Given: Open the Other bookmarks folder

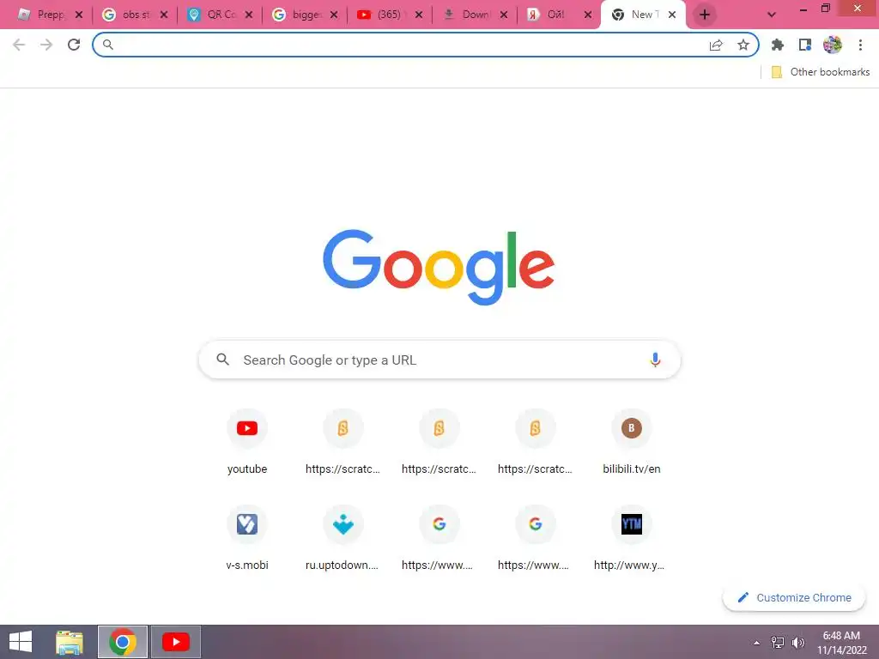Looking at the screenshot, I should pyautogui.click(x=821, y=72).
